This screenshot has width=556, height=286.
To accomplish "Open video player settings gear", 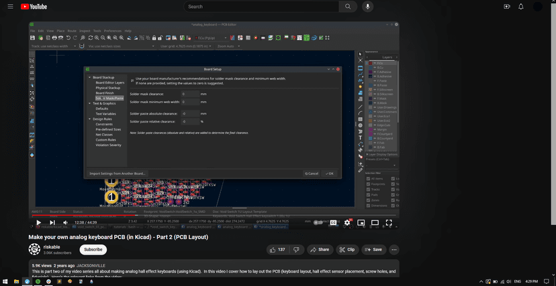I will click(347, 222).
